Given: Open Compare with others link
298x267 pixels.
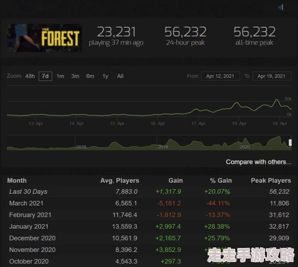Looking at the screenshot, I should coord(258,162).
